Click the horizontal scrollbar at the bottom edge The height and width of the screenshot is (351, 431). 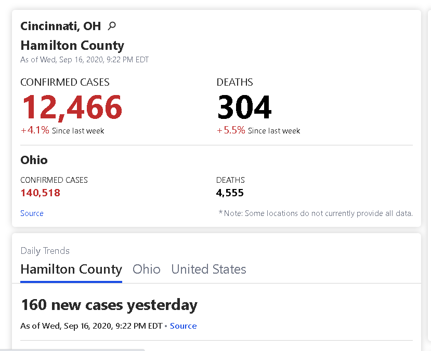tap(72, 349)
